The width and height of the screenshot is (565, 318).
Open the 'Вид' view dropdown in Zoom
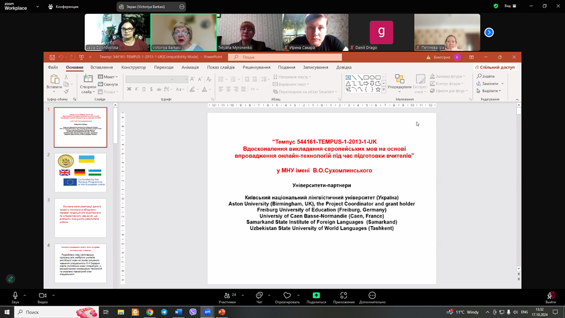point(510,6)
